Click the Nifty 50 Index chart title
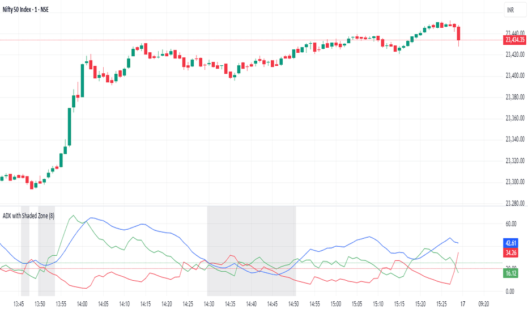528x312 pixels. 25,10
